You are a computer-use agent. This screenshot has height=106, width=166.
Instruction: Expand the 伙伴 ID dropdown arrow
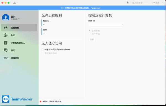[122, 25]
